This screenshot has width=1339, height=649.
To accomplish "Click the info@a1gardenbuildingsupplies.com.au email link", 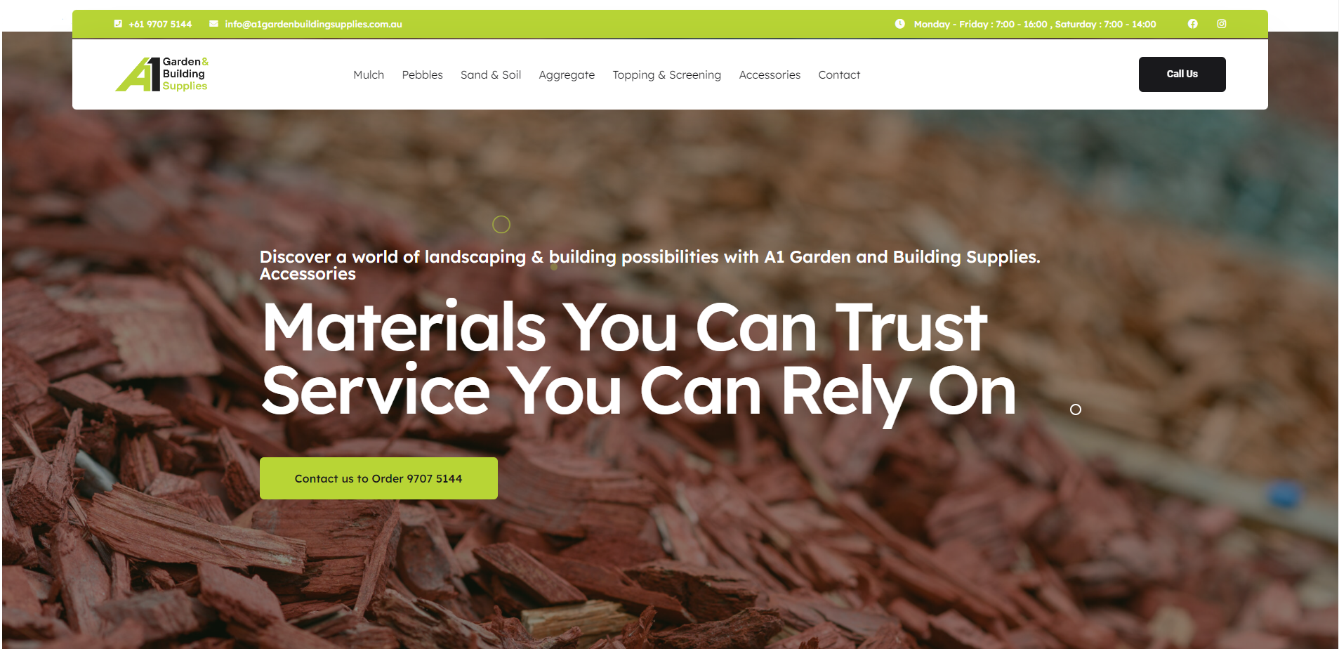I will click(x=313, y=24).
